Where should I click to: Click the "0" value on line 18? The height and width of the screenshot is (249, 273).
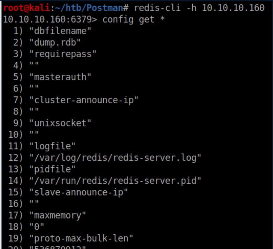[37, 227]
